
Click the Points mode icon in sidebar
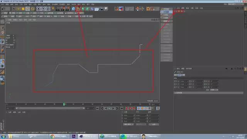tap(2, 42)
